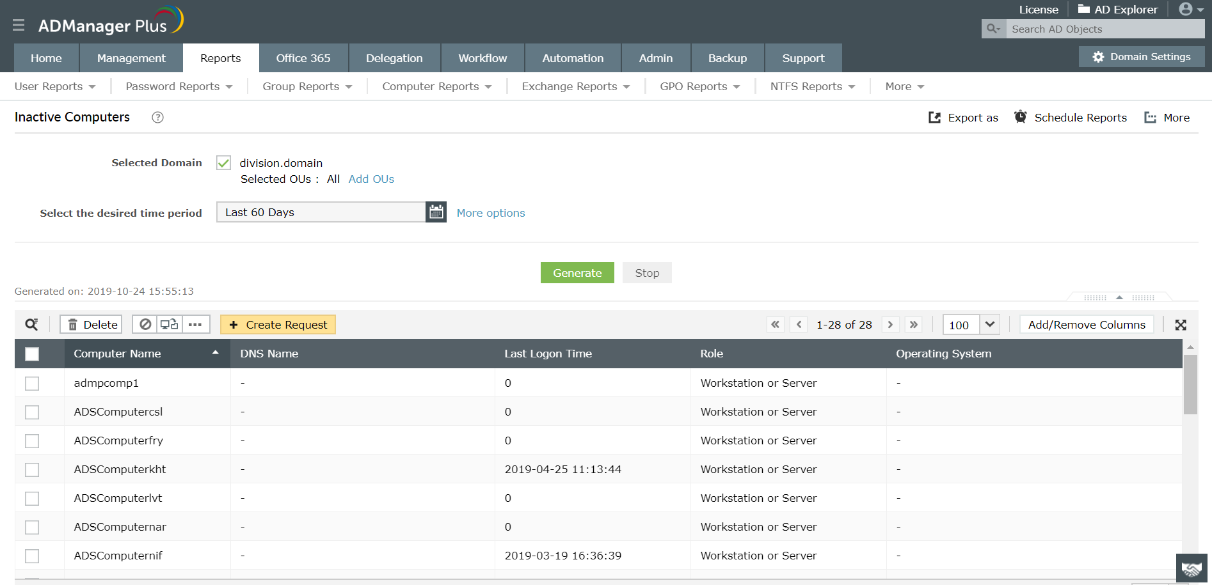Expand table to full screen
1212x585 pixels.
pos(1181,325)
